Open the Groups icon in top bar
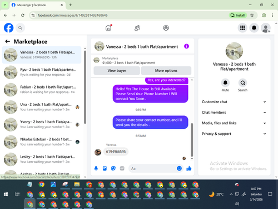Image resolution: width=278 pixels, height=209 pixels. click(x=166, y=28)
